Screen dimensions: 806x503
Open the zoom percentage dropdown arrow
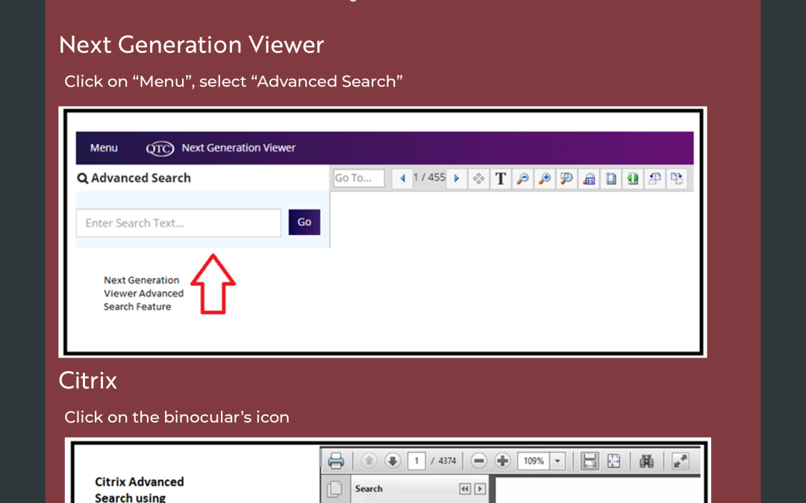click(557, 461)
